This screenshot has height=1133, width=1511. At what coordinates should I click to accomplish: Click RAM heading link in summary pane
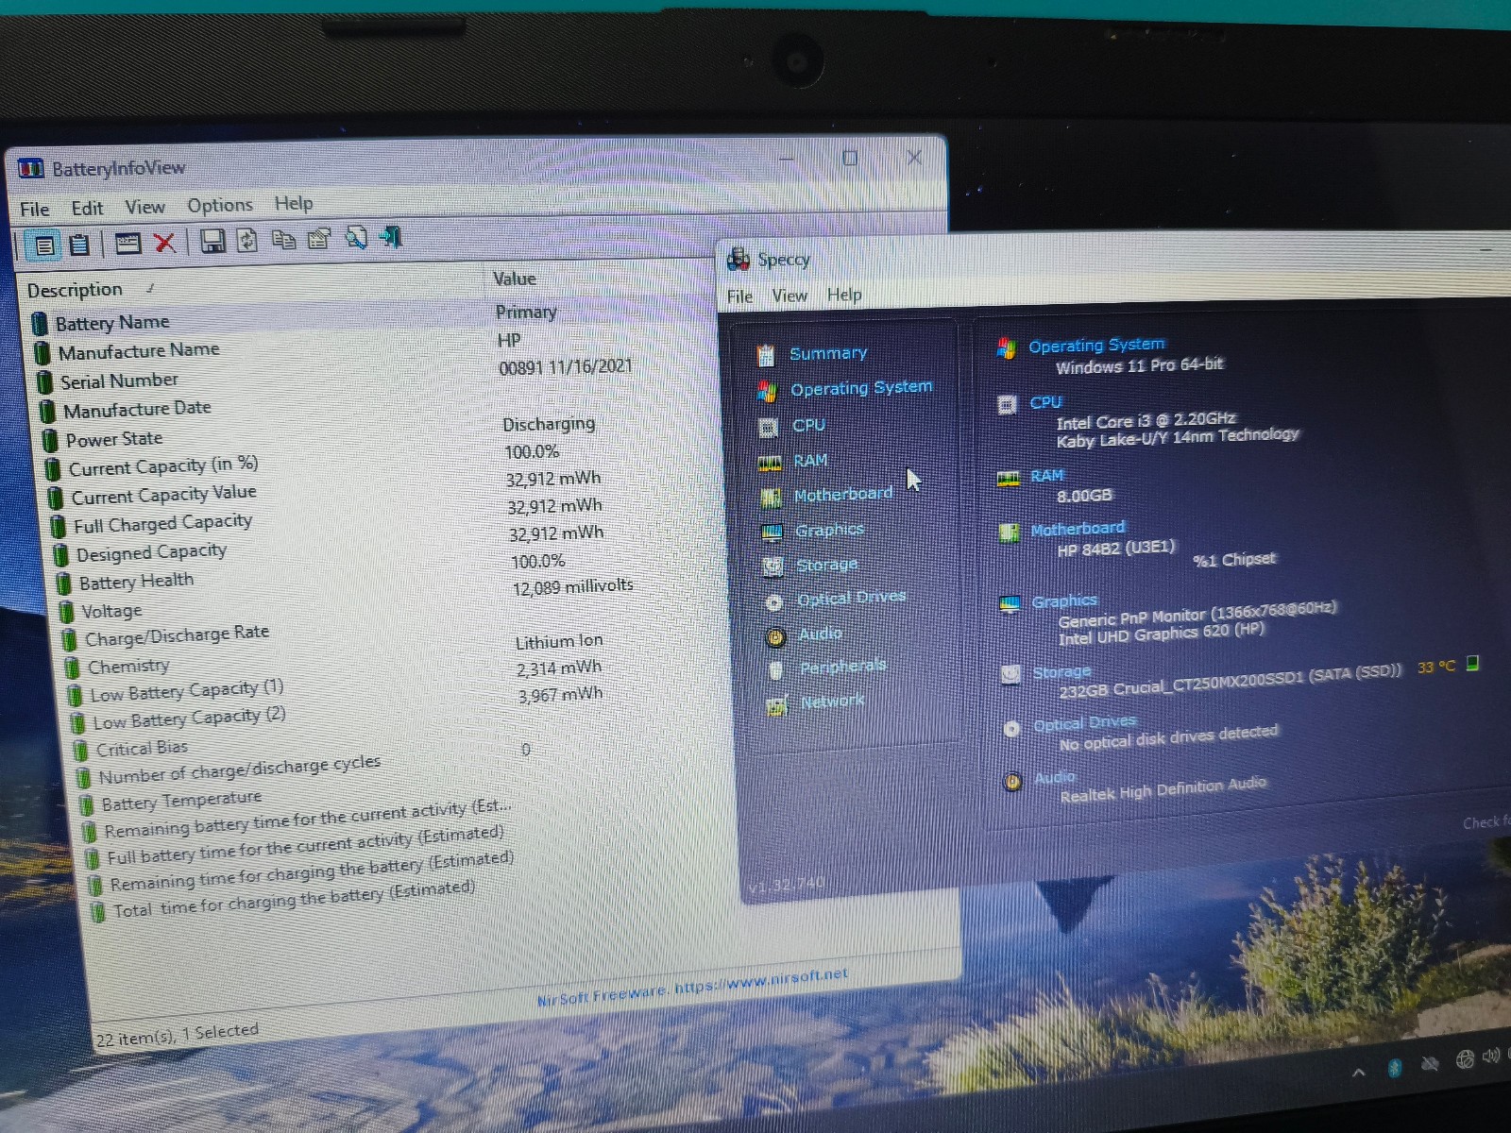[x=1046, y=476]
